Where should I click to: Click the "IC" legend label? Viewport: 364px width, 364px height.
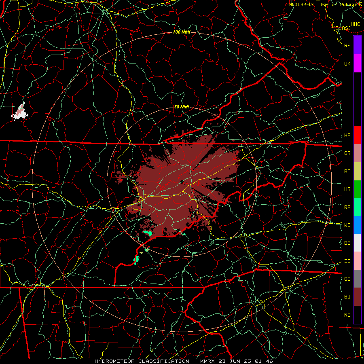click(347, 261)
